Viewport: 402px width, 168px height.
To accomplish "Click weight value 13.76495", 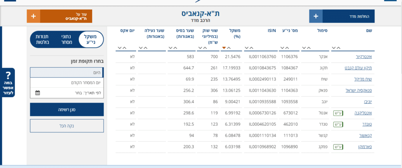I will click(232, 79).
